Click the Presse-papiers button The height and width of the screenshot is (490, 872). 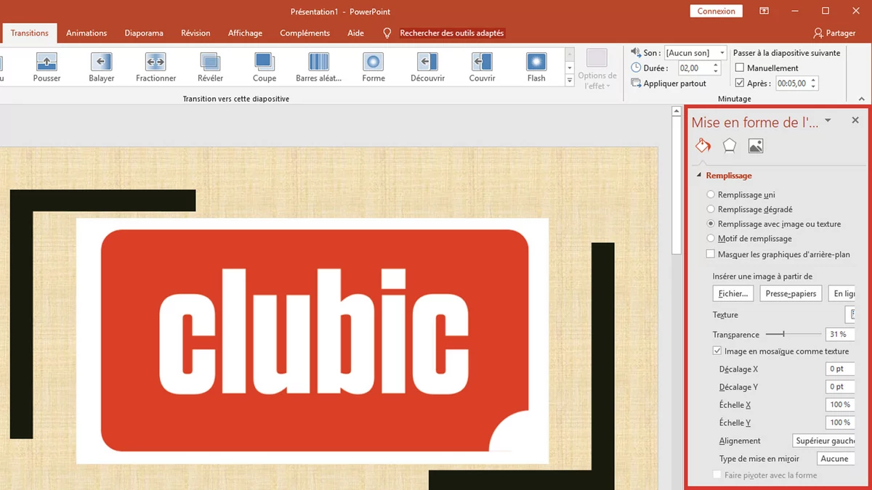791,293
